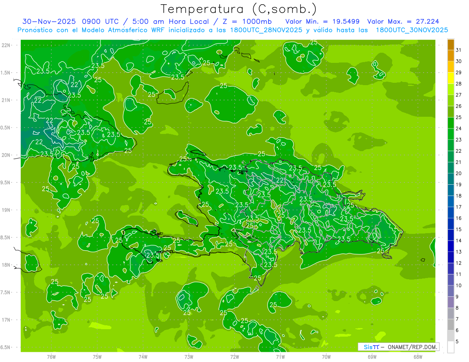Screen dimensions: 469x362
Task: Click the 21N latitude axis label
Action: pyautogui.click(x=6, y=100)
